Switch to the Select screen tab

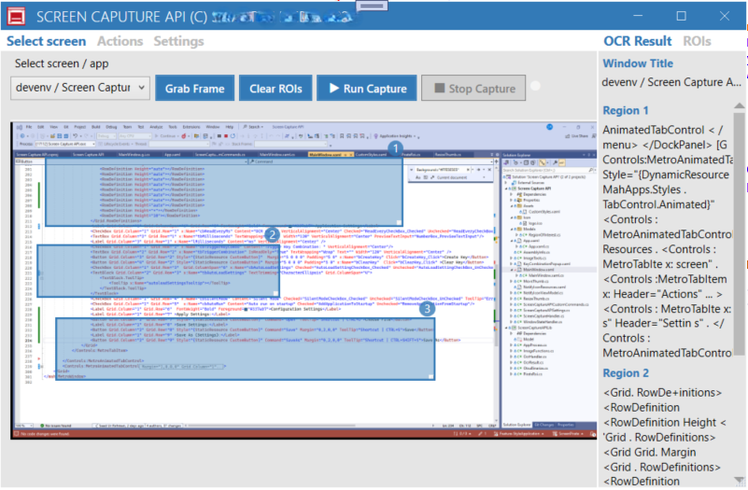pos(47,41)
